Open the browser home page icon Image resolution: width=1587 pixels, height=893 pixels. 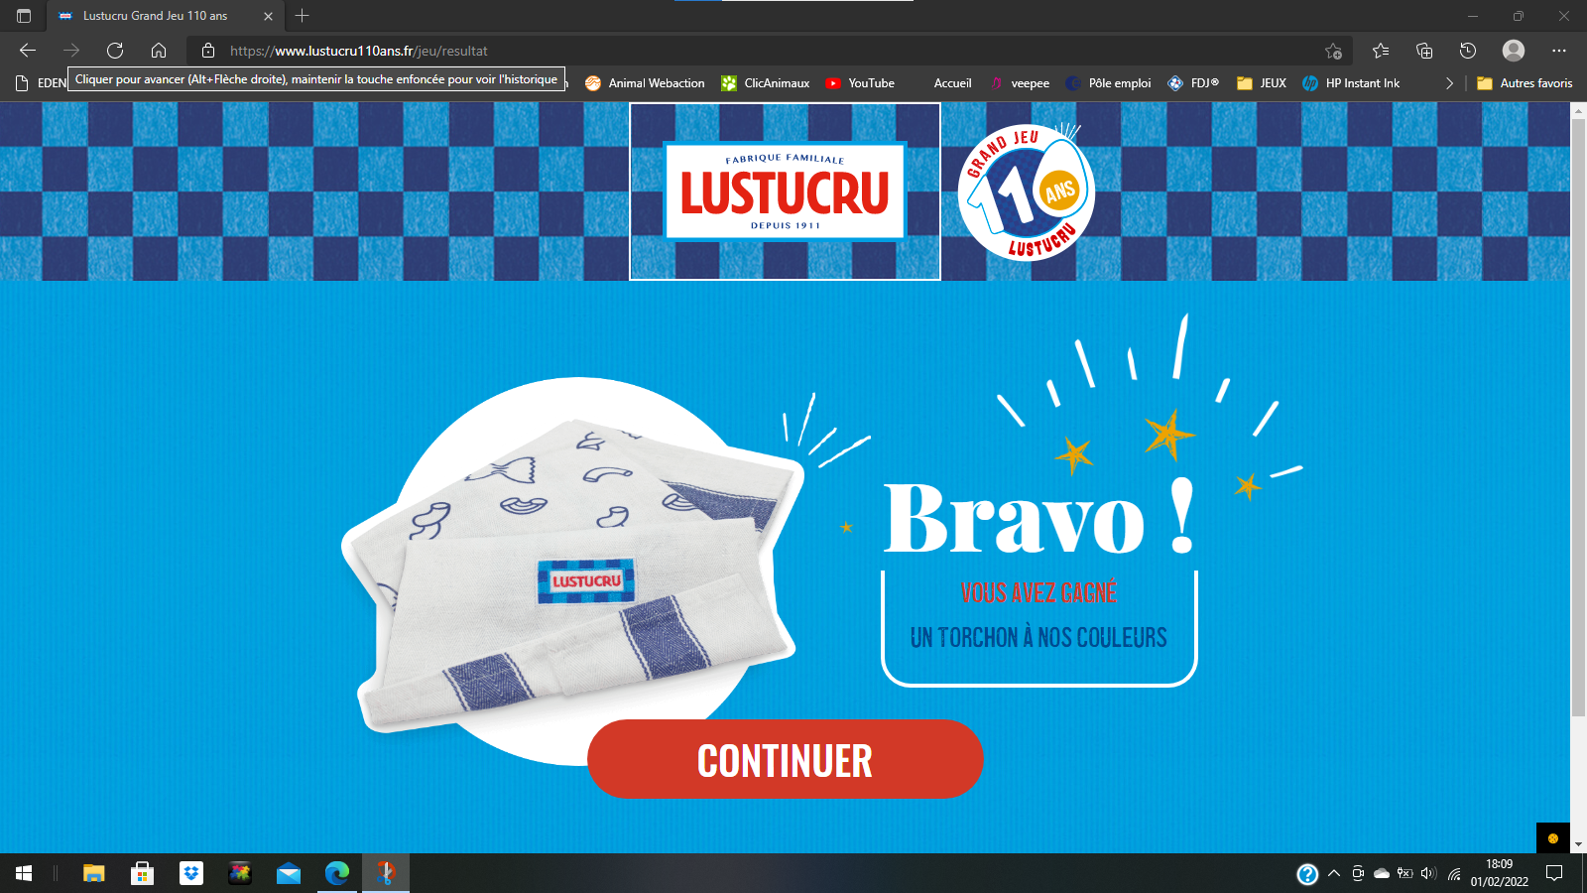[159, 51]
